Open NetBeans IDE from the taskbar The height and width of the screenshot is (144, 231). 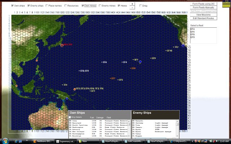tap(44, 141)
